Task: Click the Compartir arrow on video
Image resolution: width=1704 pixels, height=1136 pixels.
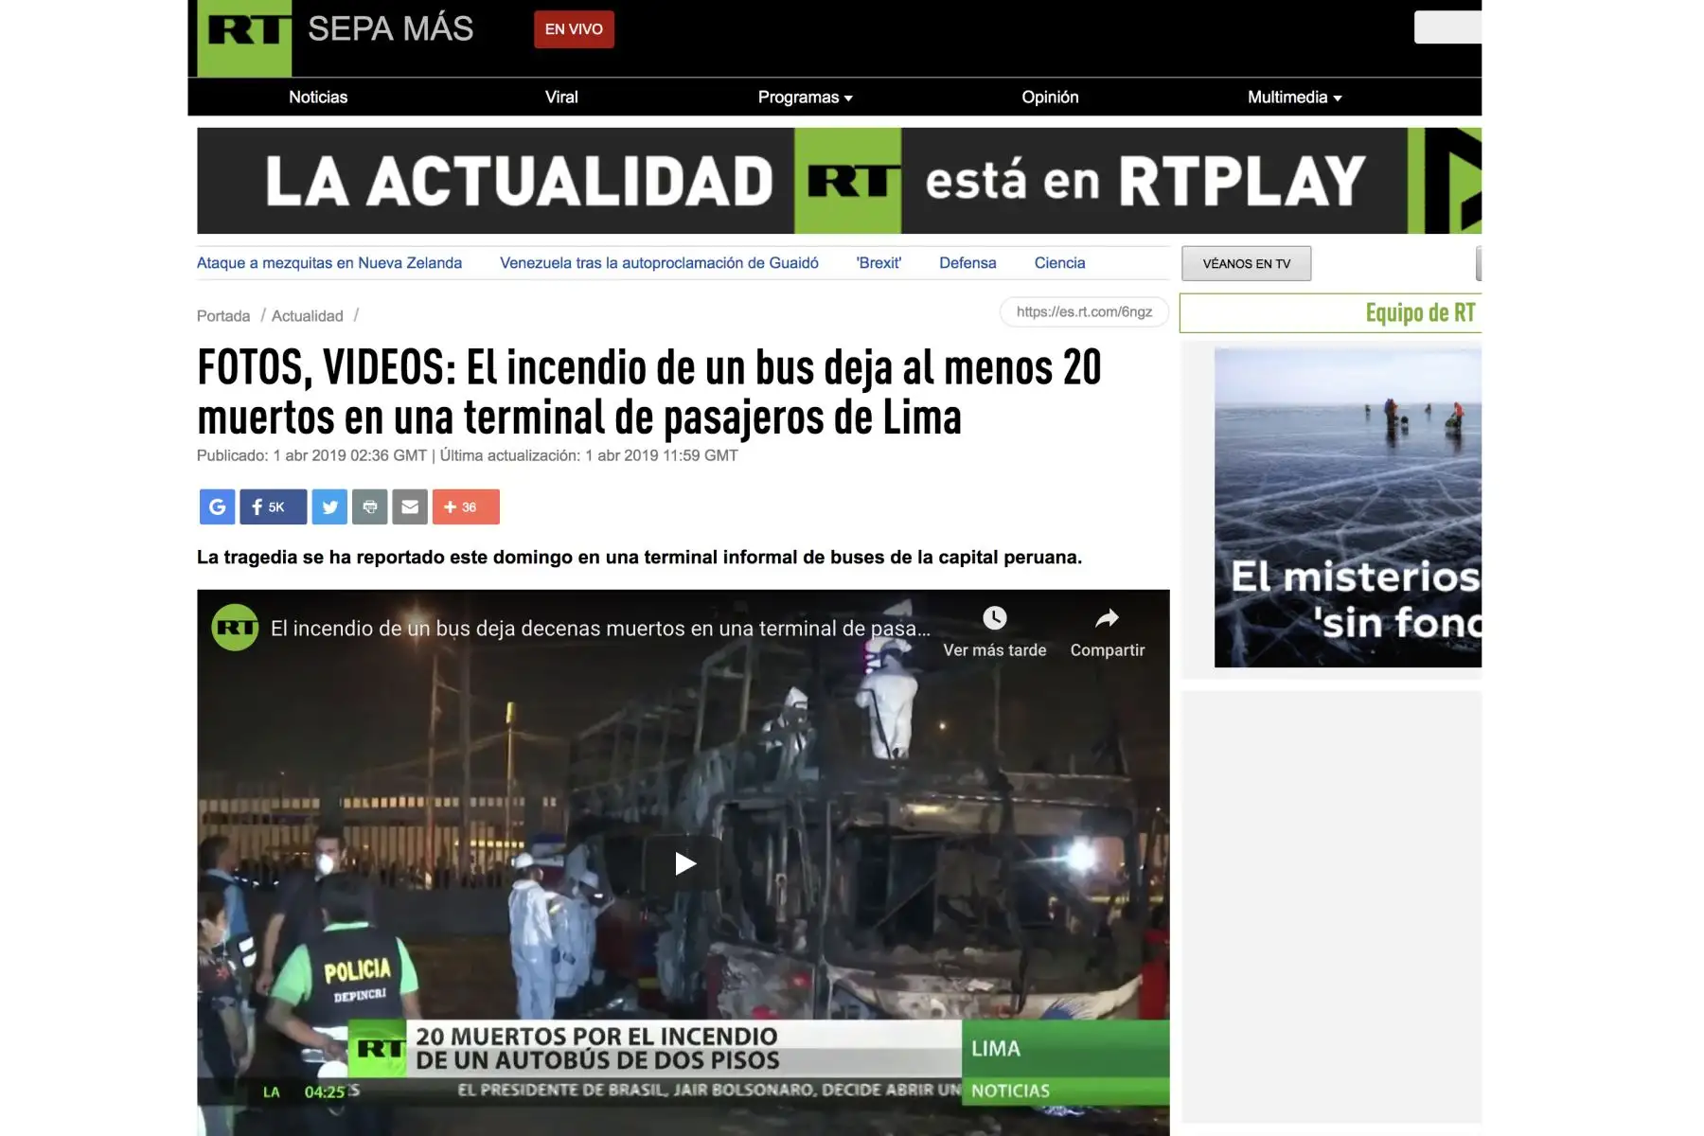Action: tap(1107, 618)
